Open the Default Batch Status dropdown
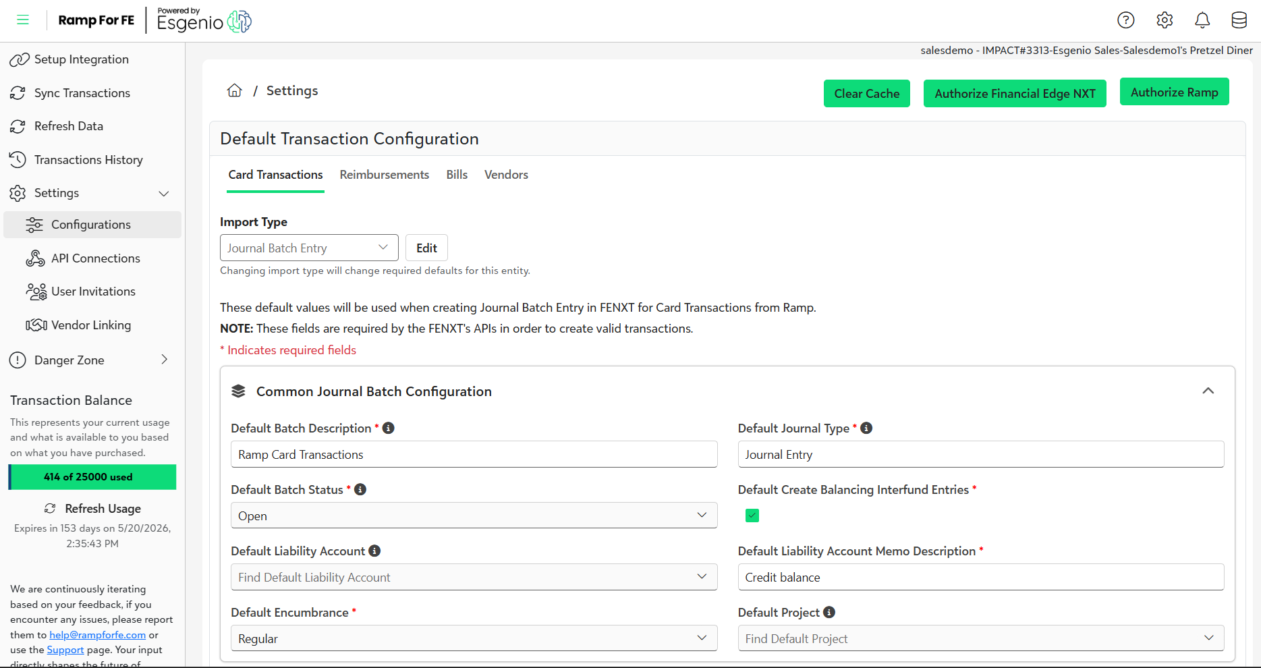Screen dimensions: 1261x668 (474, 516)
